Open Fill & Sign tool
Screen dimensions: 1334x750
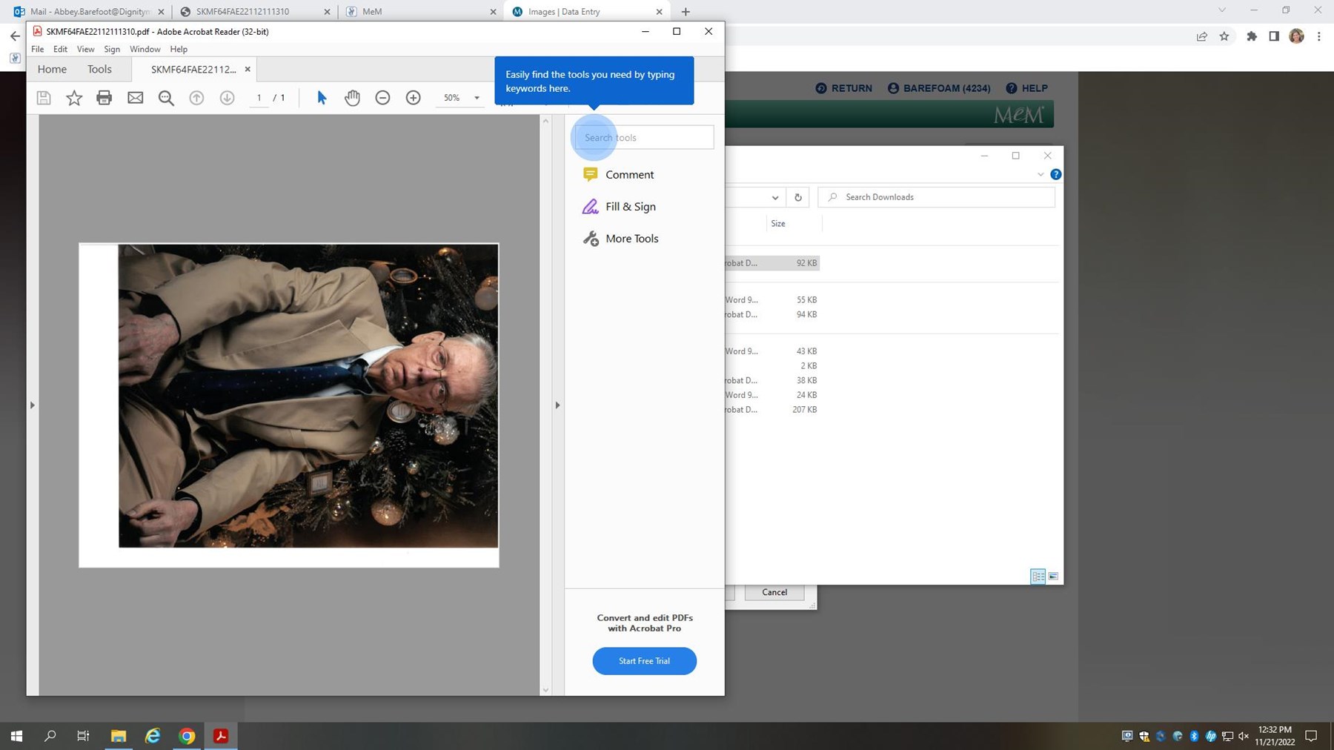[630, 207]
